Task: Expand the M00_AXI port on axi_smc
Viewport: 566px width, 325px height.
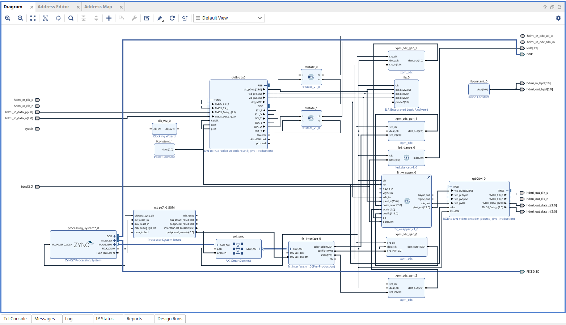Action: (259, 249)
